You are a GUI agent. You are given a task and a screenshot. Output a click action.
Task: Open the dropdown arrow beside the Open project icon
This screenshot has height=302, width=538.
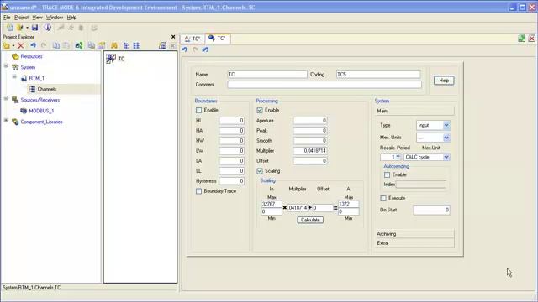(x=27, y=28)
